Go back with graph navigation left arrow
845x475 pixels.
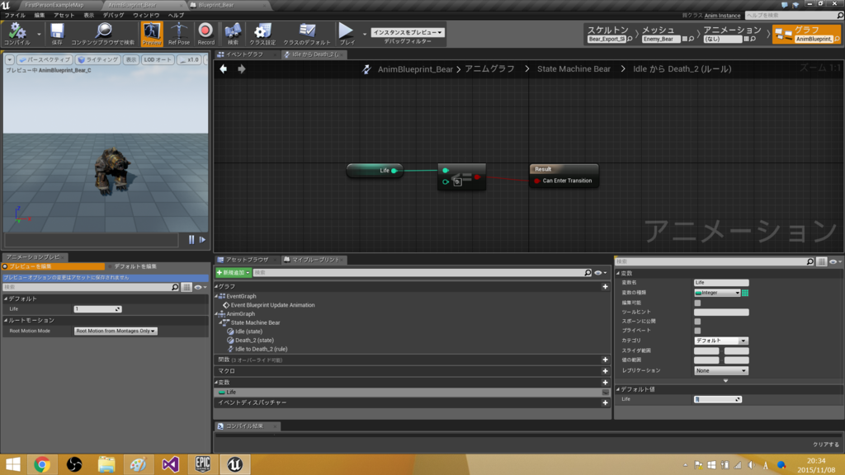tap(223, 69)
